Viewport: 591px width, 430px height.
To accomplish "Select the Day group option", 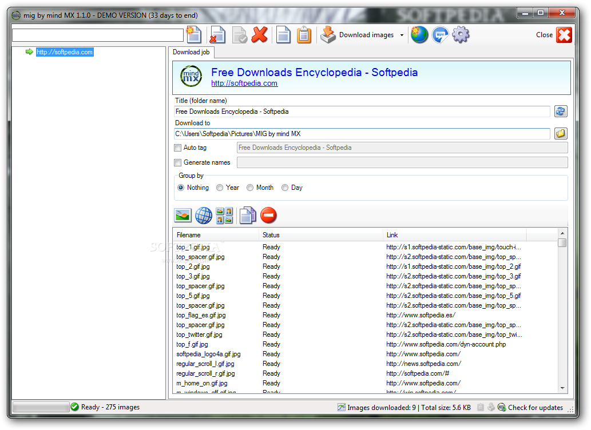I will point(285,188).
